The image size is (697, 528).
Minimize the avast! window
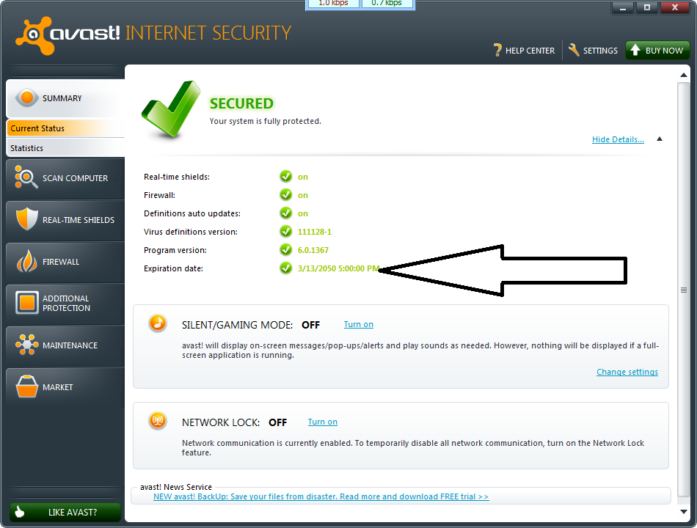click(623, 7)
